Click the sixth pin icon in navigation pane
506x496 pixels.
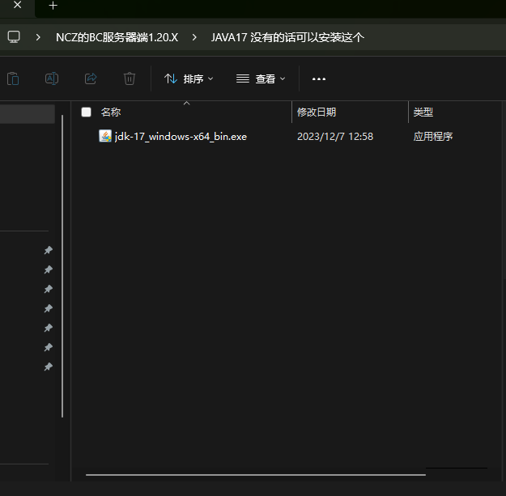point(49,347)
